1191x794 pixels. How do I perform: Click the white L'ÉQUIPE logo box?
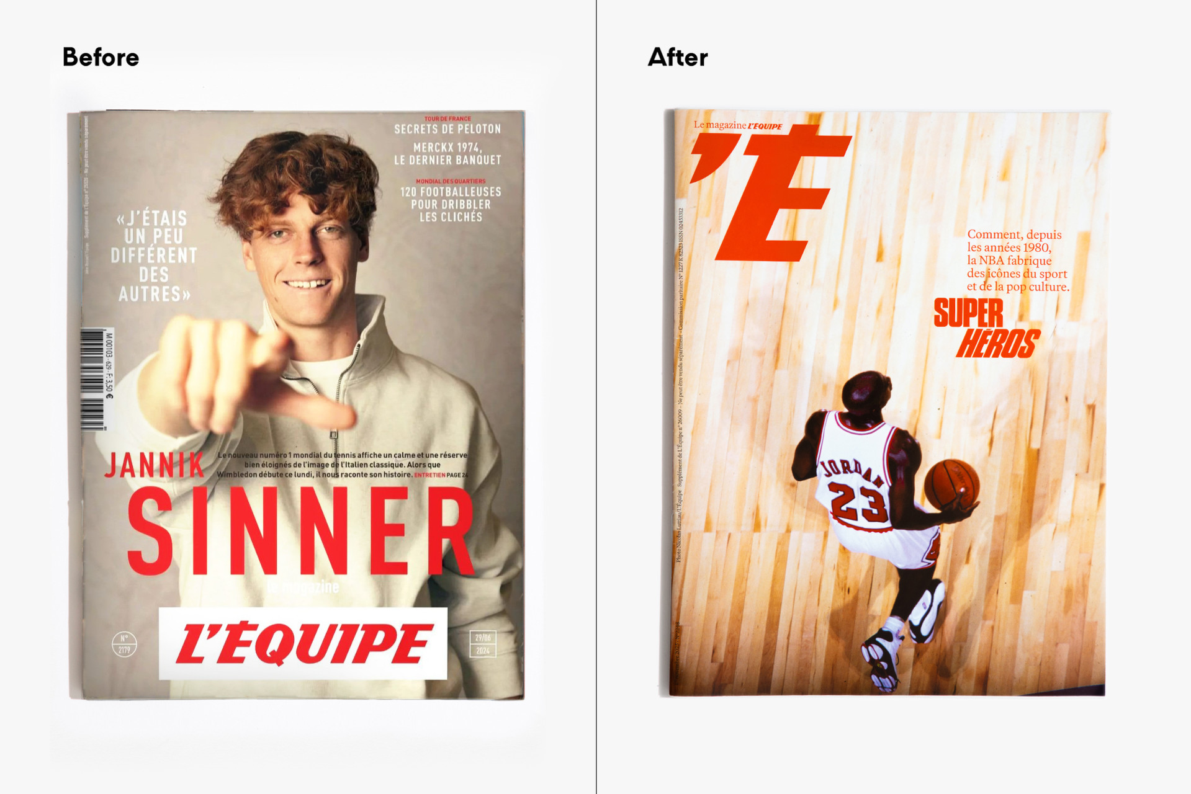pos(303,643)
